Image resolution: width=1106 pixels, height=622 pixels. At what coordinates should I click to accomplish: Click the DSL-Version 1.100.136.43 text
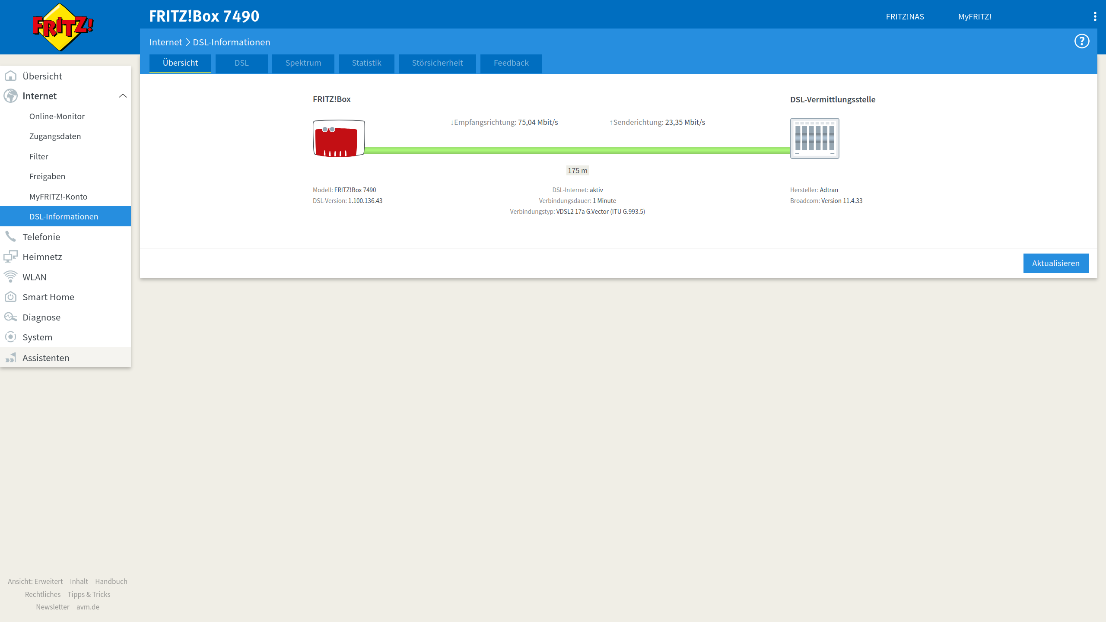click(x=347, y=201)
